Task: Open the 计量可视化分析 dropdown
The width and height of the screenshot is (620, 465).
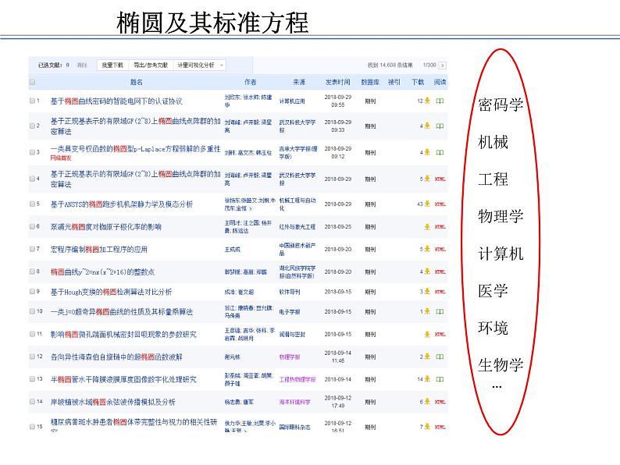Action: (x=200, y=66)
